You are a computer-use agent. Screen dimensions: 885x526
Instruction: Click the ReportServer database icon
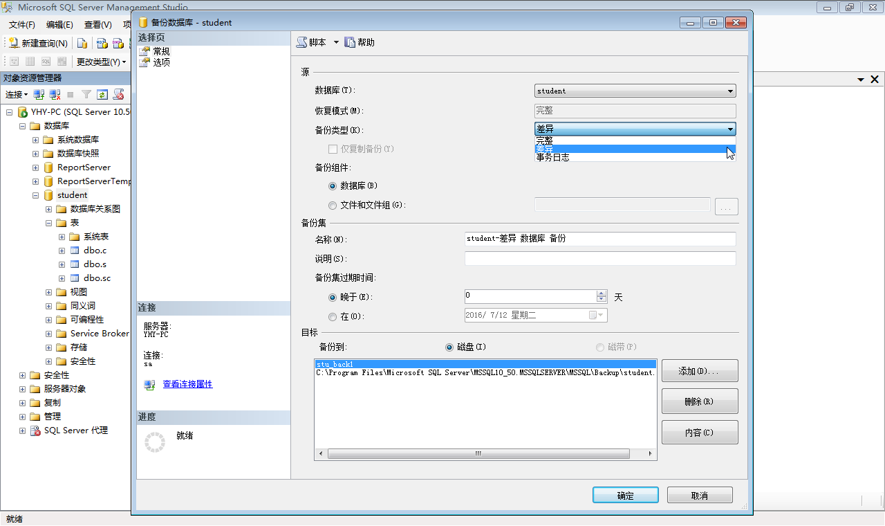48,167
